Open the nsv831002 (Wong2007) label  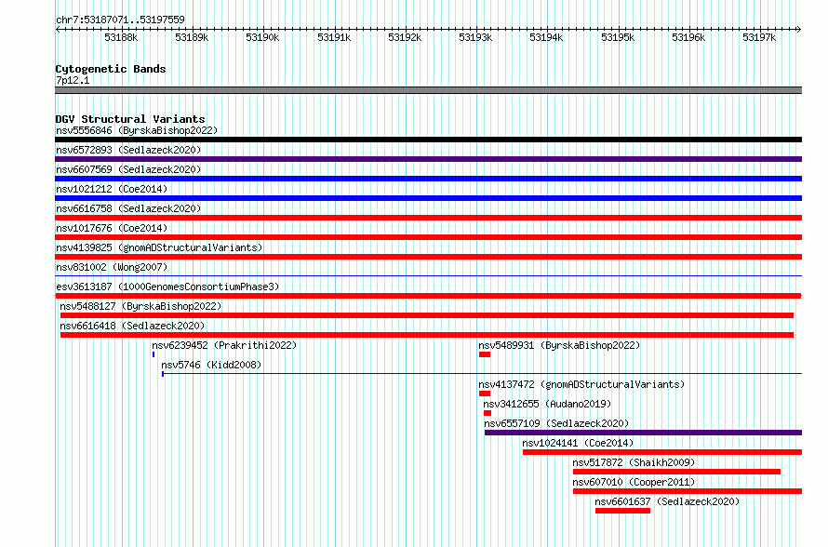coord(112,267)
